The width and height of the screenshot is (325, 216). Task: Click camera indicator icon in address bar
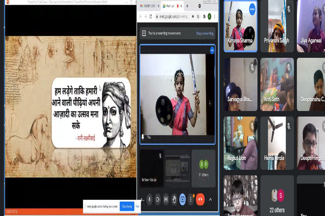pos(193,17)
